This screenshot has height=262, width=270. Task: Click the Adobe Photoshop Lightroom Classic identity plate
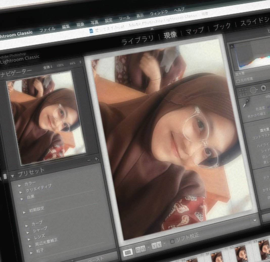19,59
